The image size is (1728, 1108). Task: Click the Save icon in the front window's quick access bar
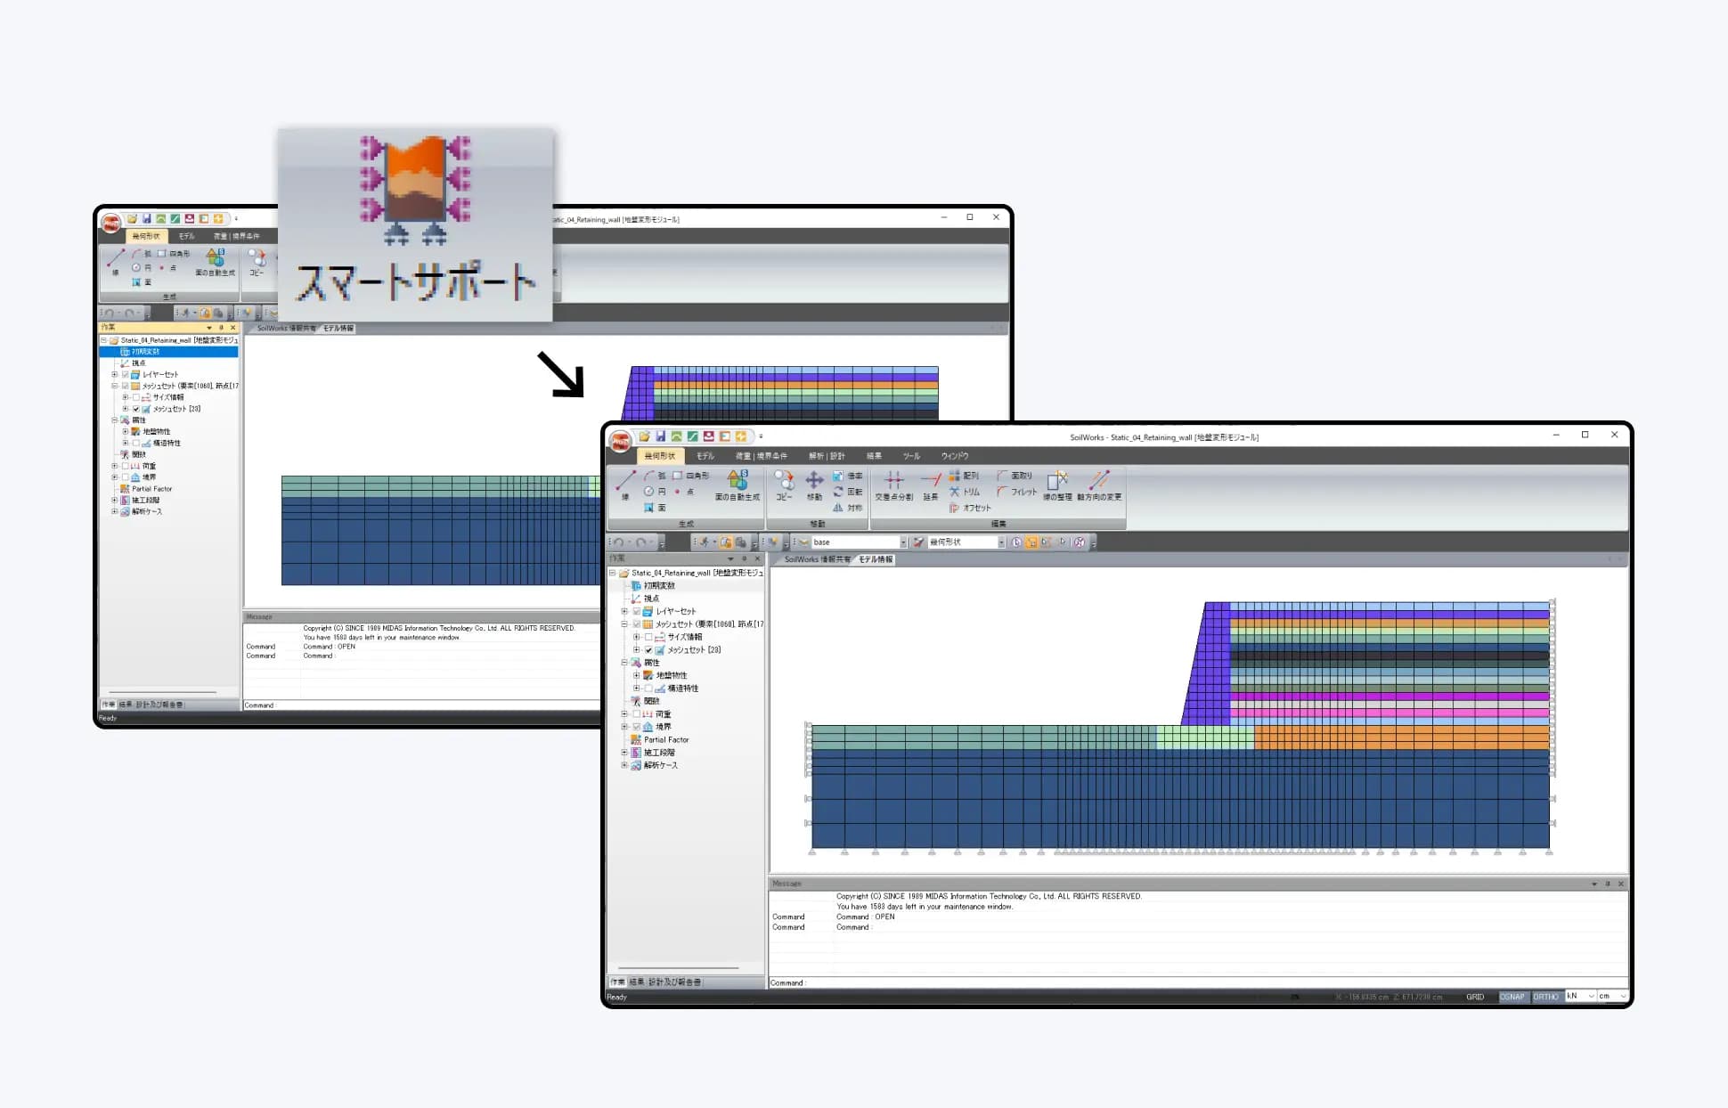click(x=660, y=436)
